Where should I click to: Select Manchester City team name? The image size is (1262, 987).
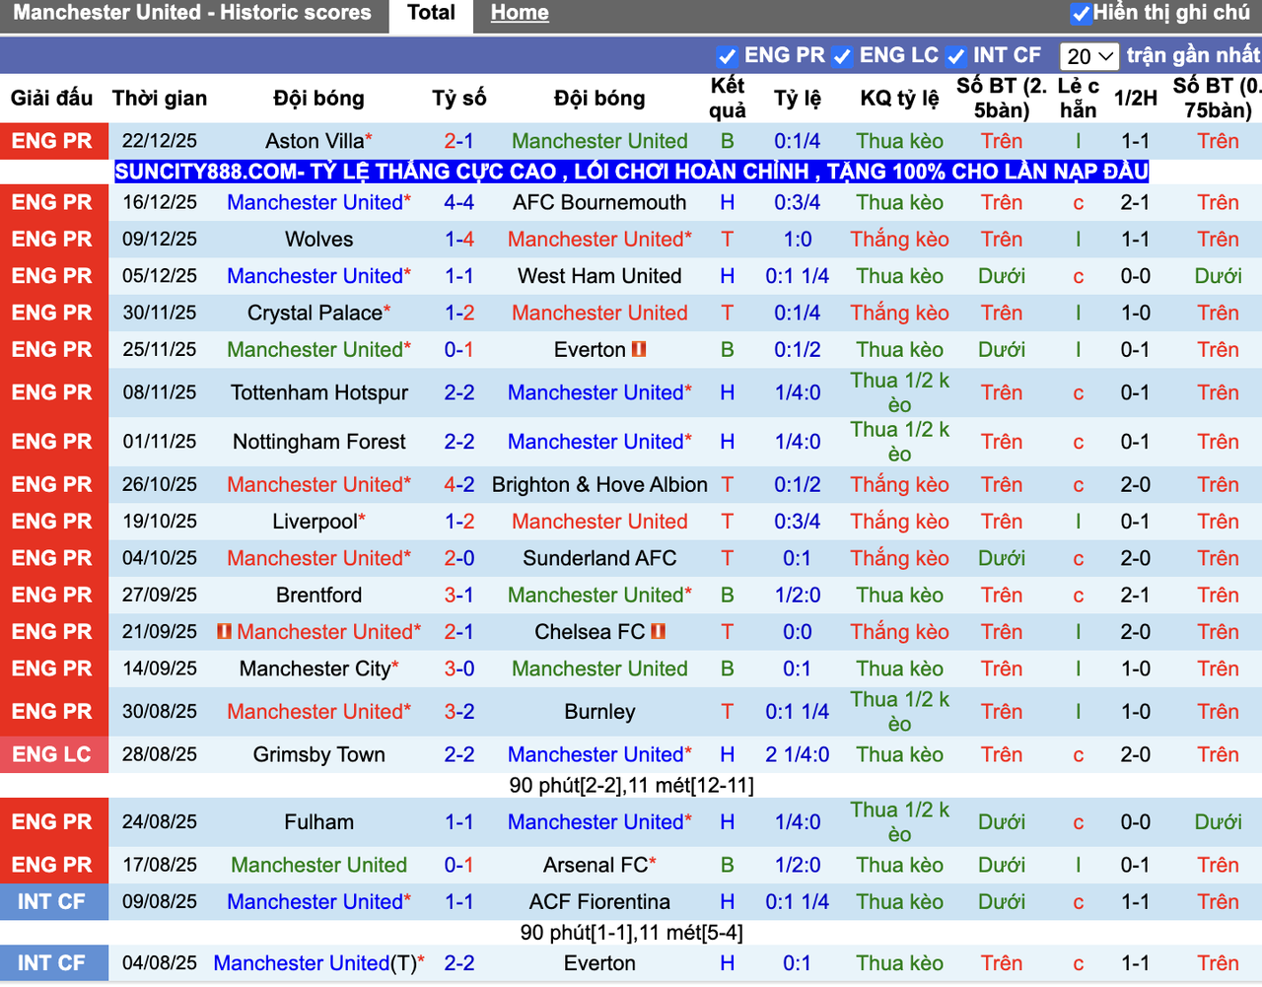(x=315, y=669)
